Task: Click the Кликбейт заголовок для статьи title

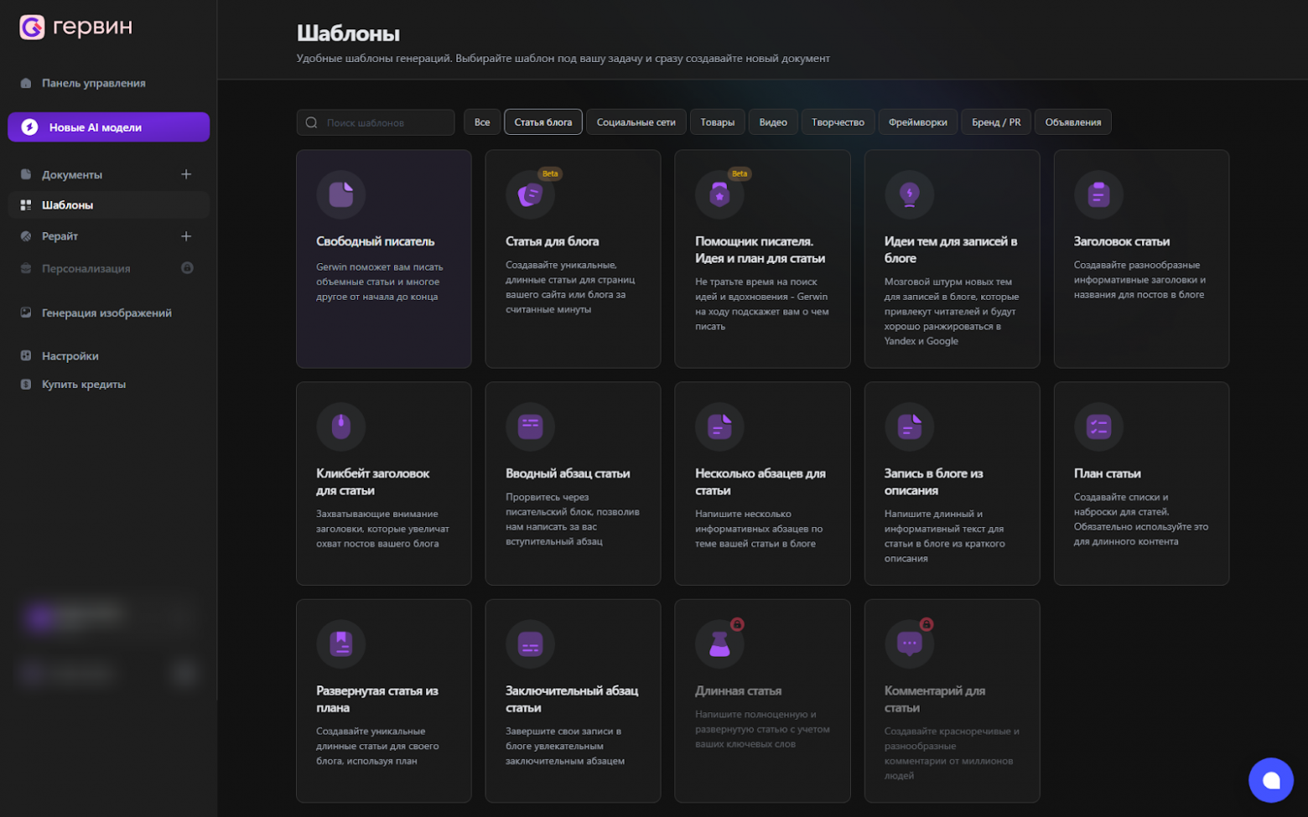Action: (x=372, y=482)
